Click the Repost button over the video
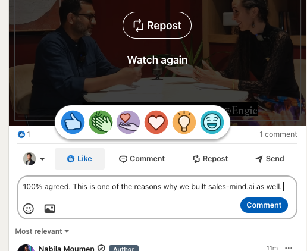The height and width of the screenshot is (251, 307). click(x=157, y=26)
